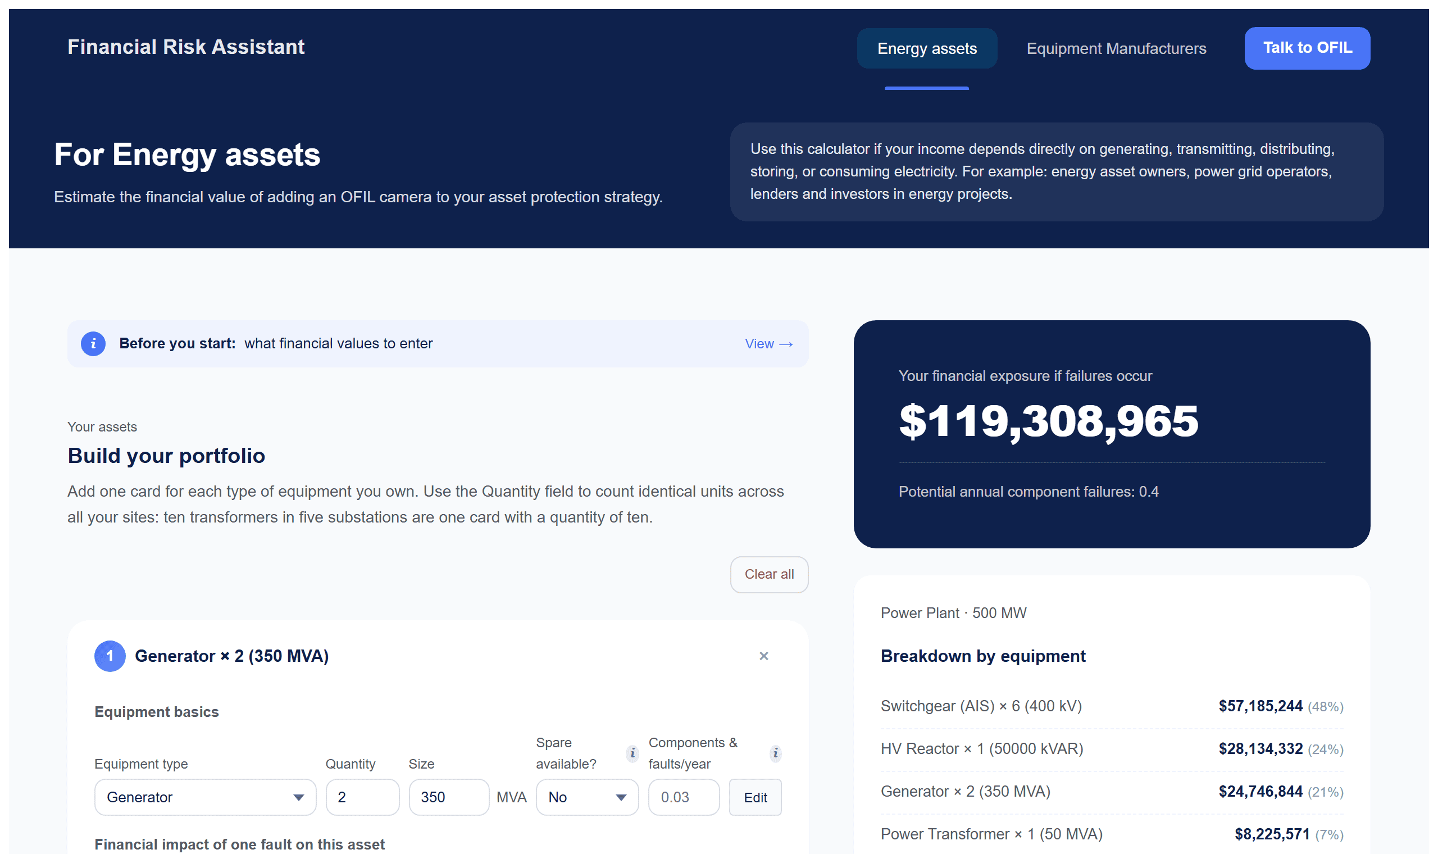Click the info icon next to 'Components & faults/year'

(776, 753)
